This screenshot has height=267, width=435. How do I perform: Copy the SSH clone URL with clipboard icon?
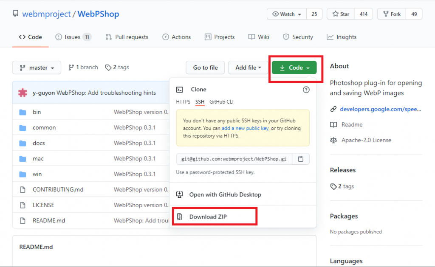(x=301, y=159)
